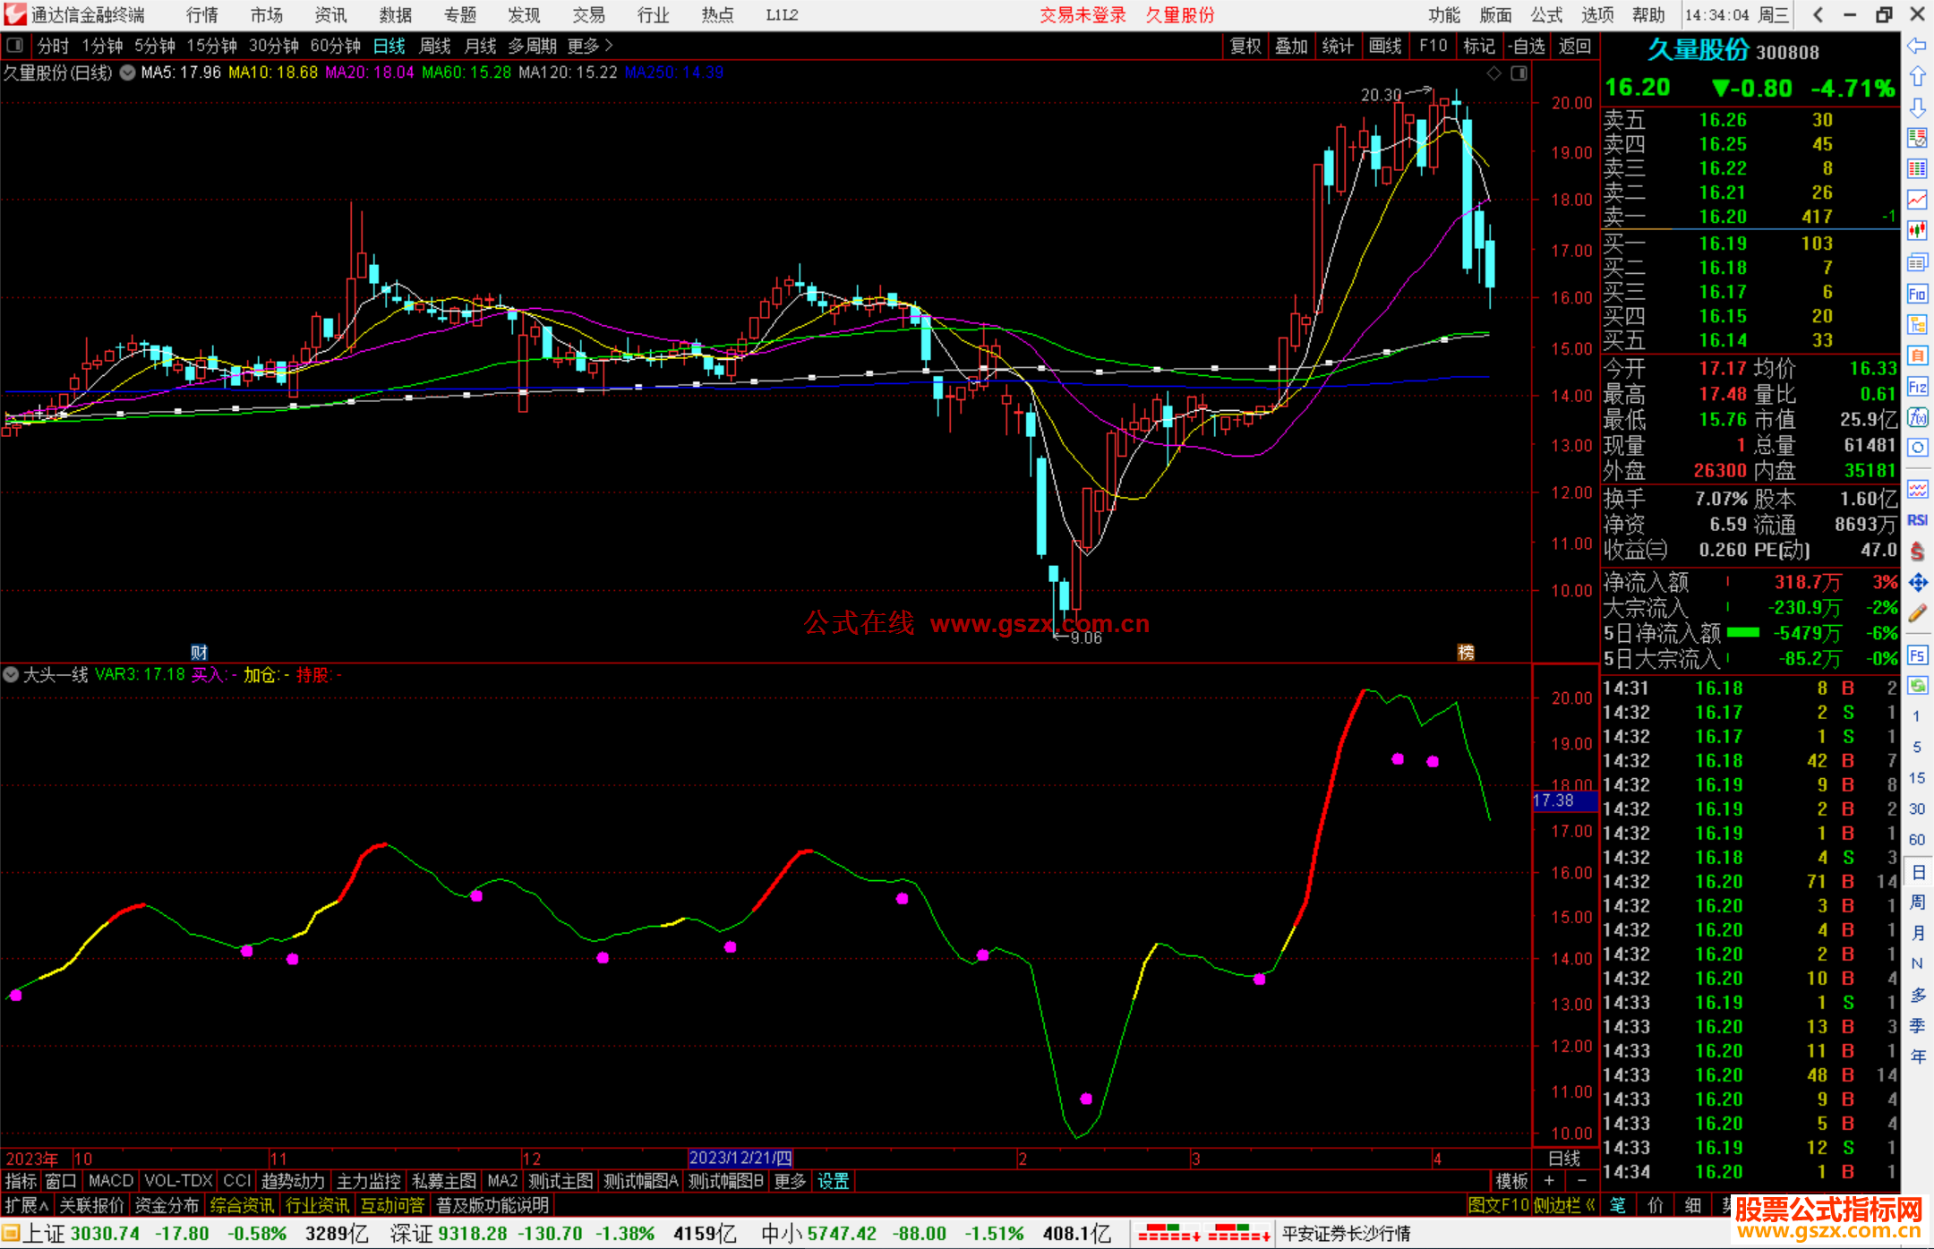Click the line trend chart sidebar icon

point(1917,200)
